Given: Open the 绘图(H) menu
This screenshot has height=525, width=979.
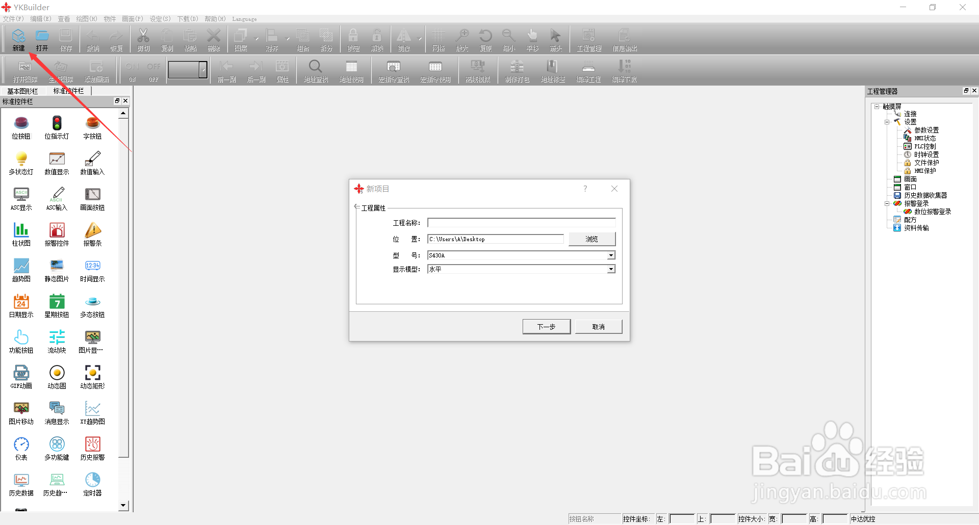Looking at the screenshot, I should [x=87, y=19].
